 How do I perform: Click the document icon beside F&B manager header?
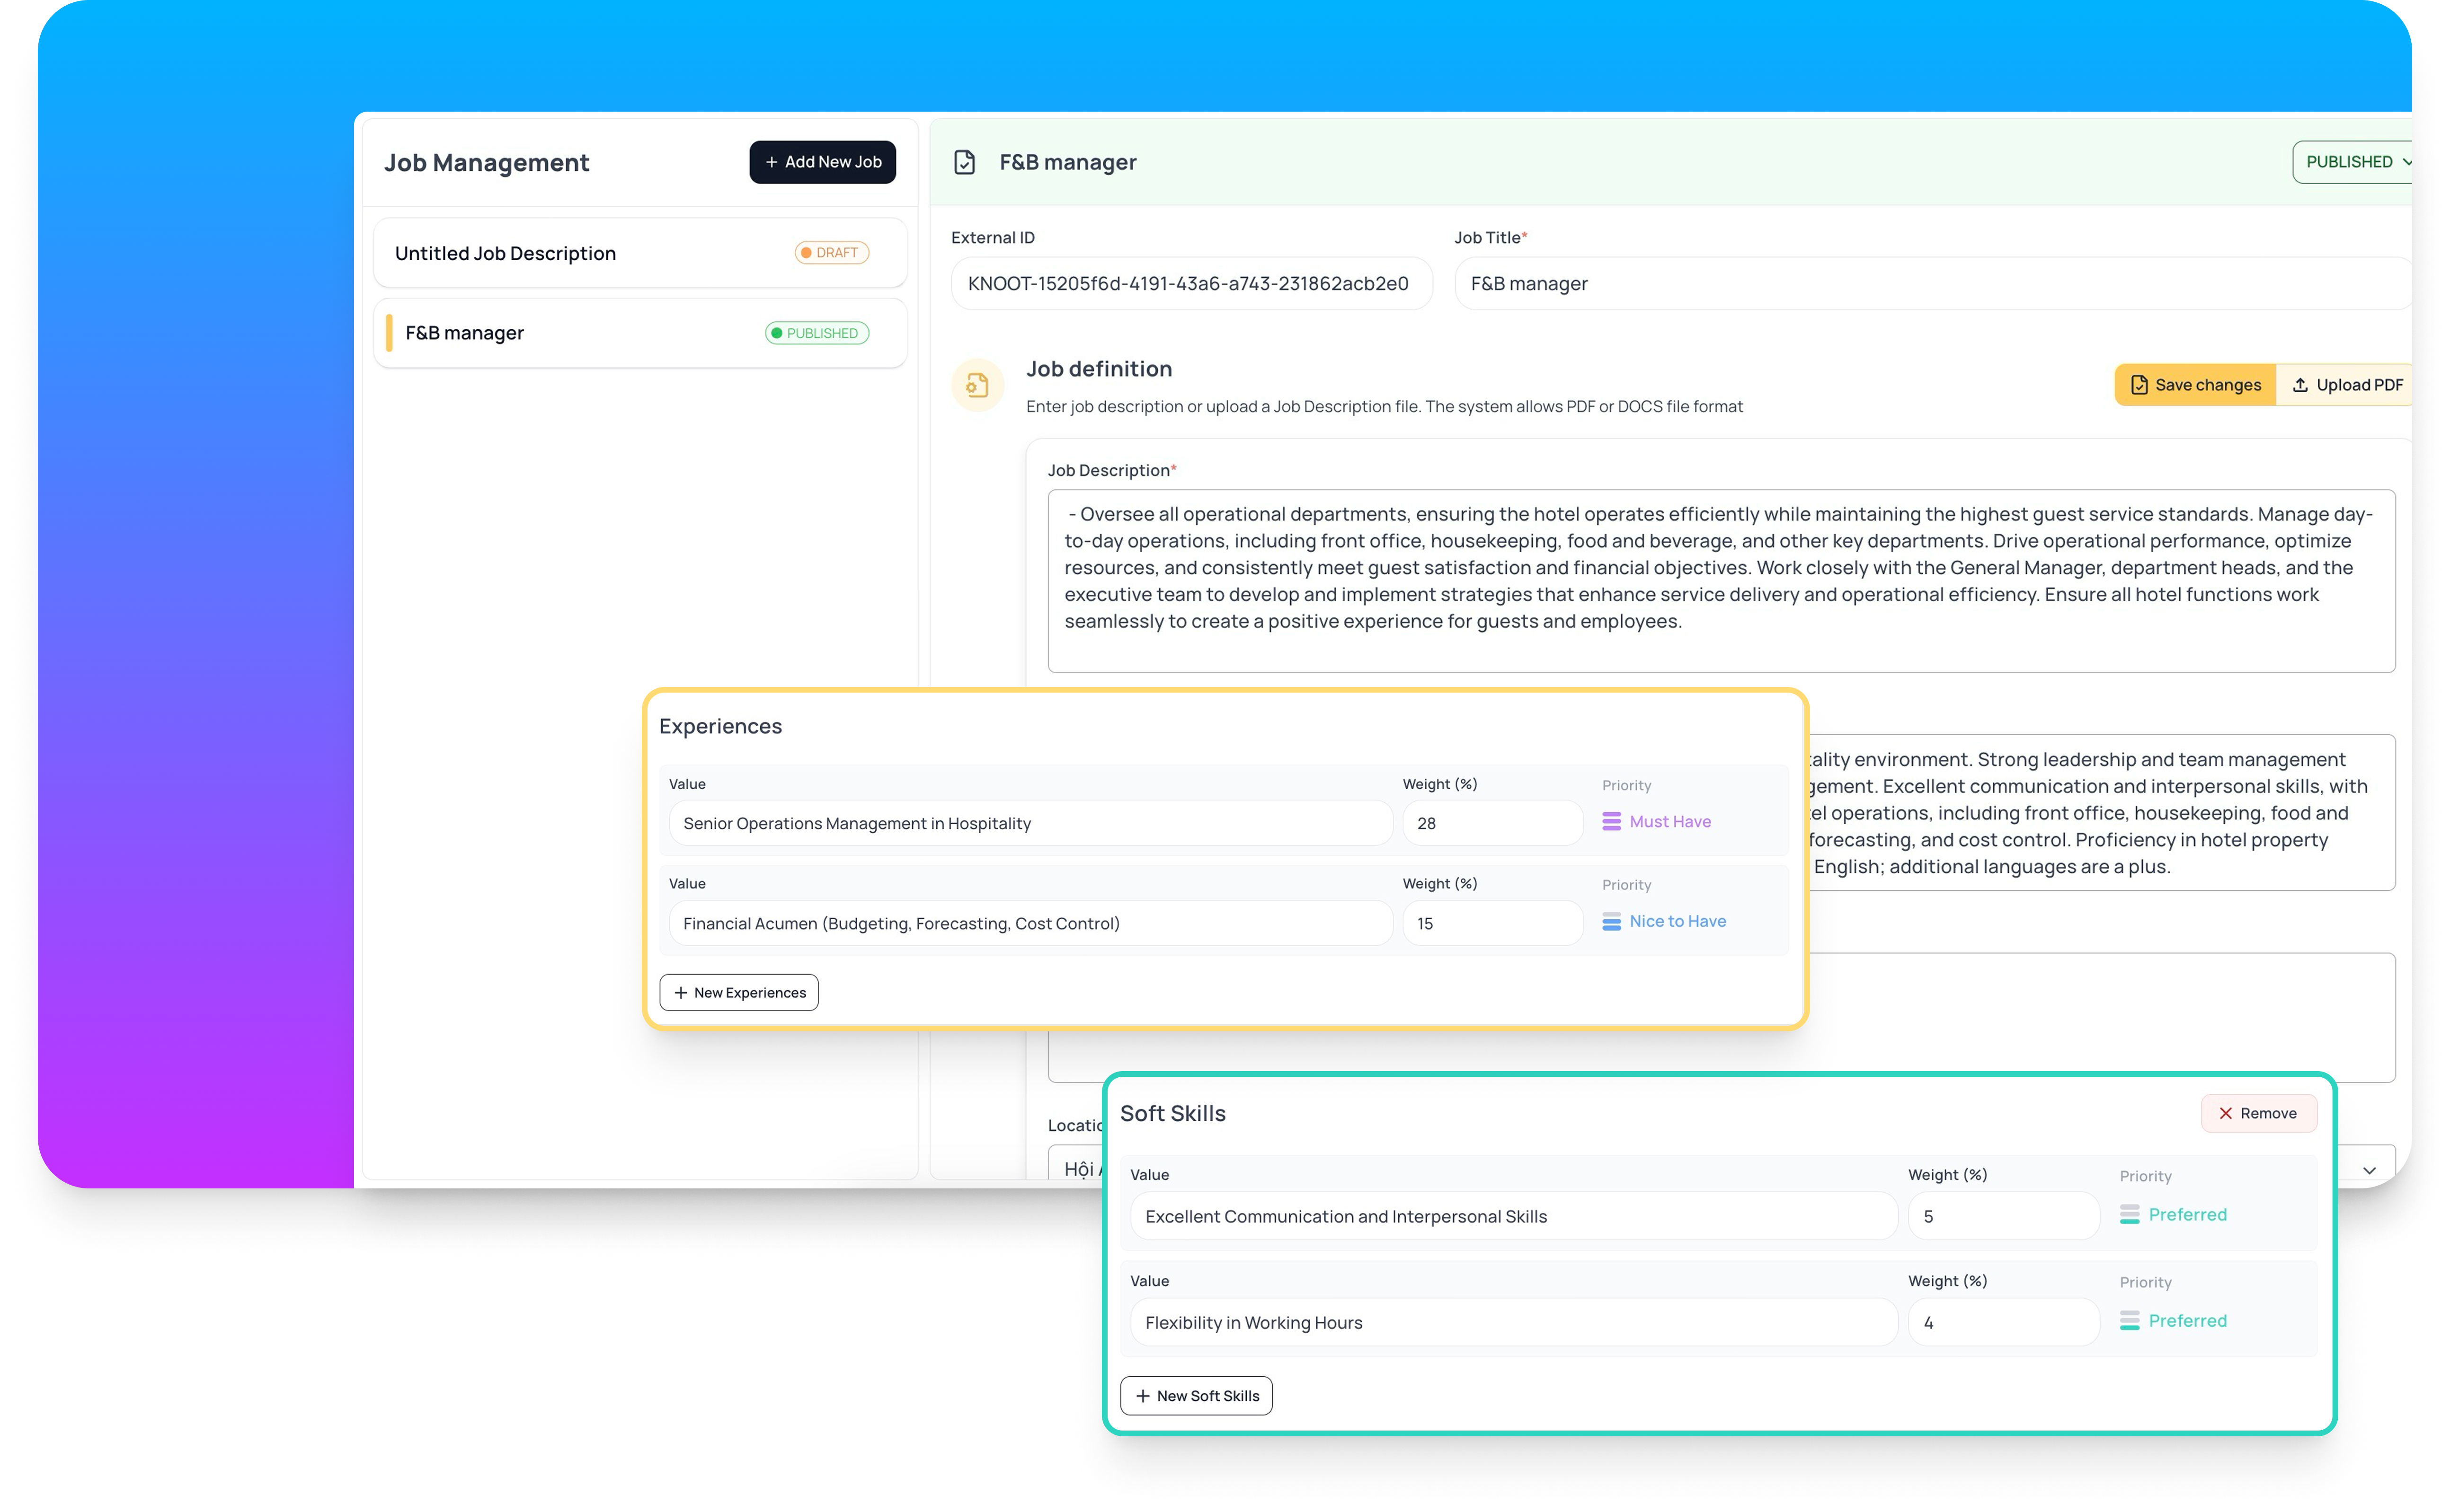pos(964,162)
